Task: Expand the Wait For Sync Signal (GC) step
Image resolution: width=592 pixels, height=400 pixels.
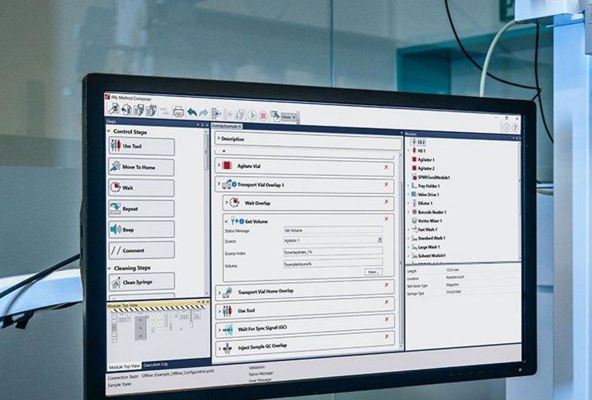Action: point(220,330)
